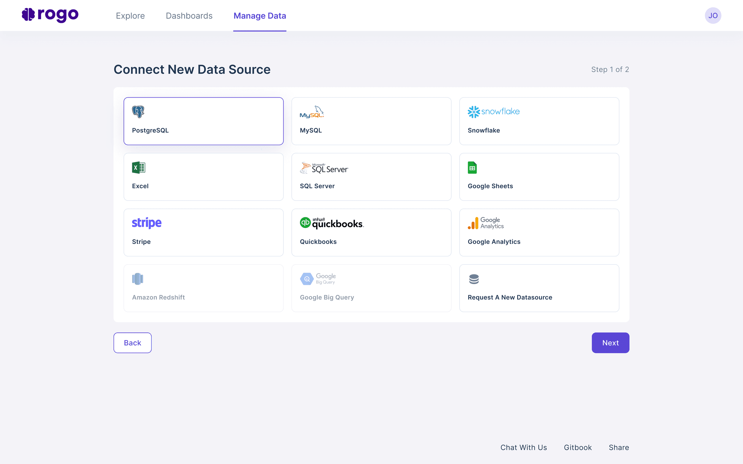Select the Google Sheets icon

pyautogui.click(x=472, y=167)
